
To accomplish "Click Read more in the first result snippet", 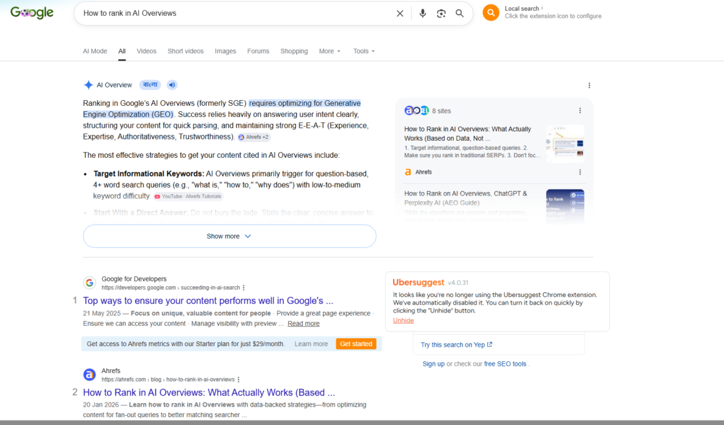I will 303,324.
